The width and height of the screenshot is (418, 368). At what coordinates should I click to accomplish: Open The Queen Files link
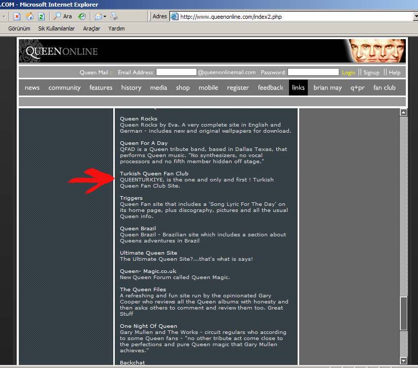tap(143, 290)
